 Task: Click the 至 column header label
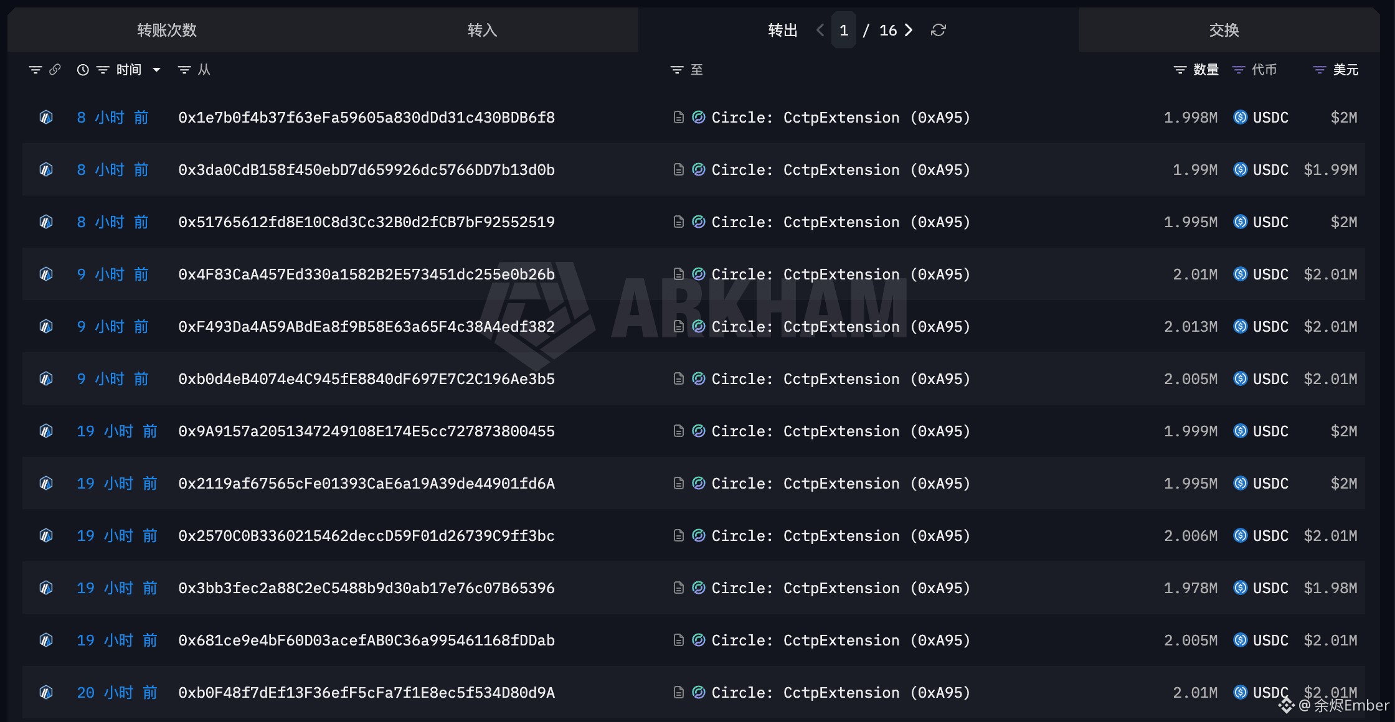(x=697, y=70)
